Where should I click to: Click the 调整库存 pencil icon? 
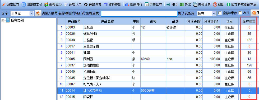(4, 4)
